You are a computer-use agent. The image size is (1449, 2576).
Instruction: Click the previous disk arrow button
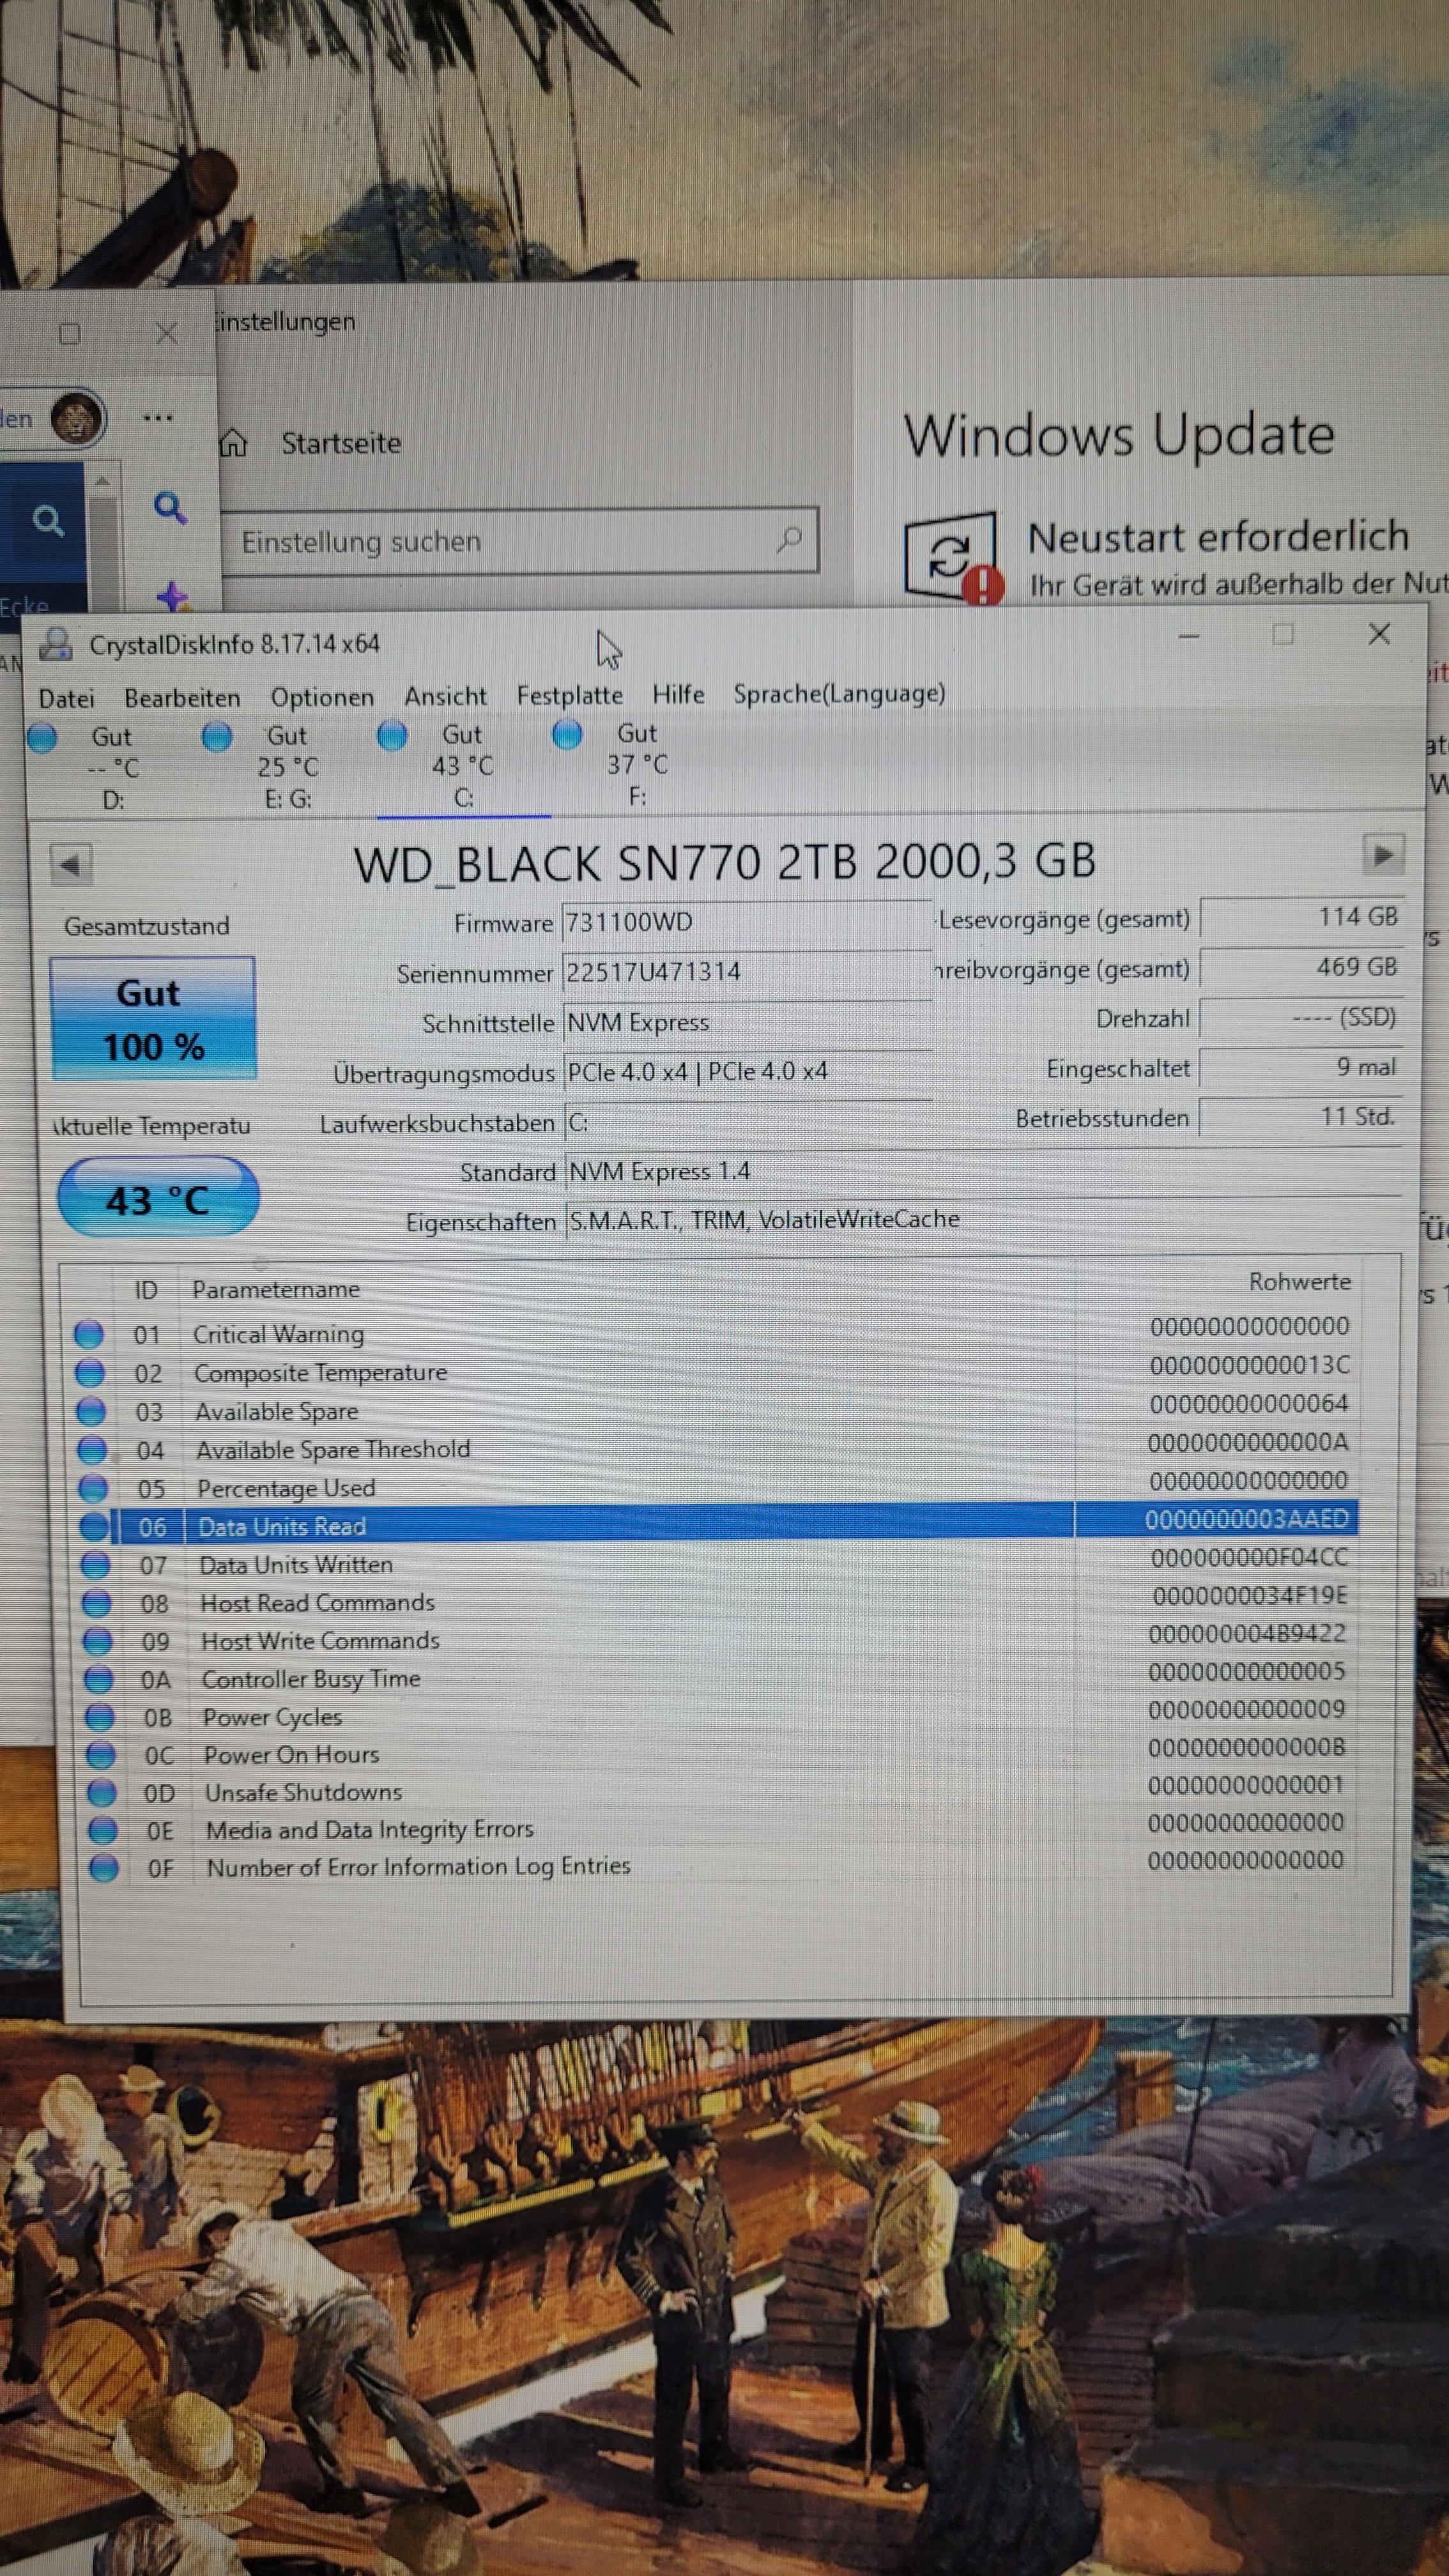pos(71,864)
